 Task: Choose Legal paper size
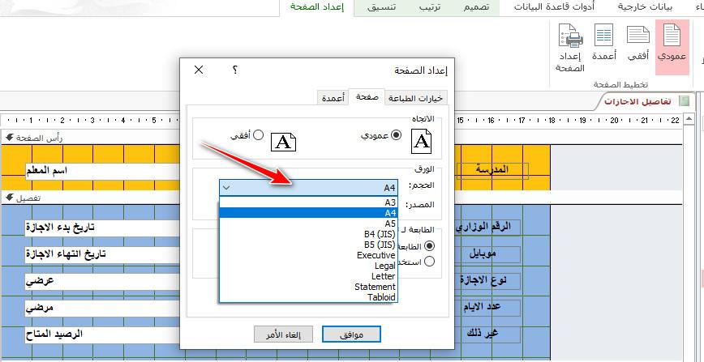[308, 266]
